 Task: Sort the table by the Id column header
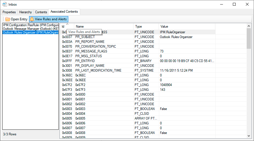[67, 27]
